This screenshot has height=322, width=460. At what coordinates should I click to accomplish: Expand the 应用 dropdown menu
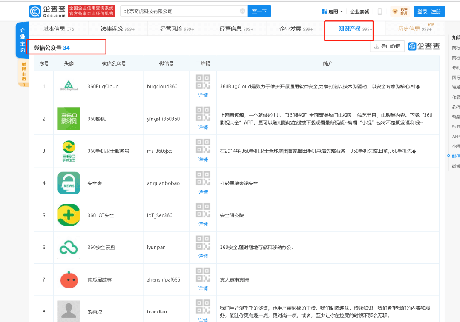tap(332, 11)
